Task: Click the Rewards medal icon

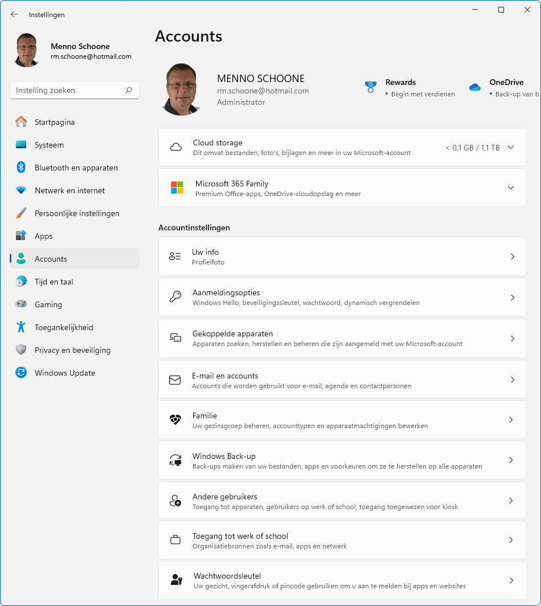Action: coord(370,87)
